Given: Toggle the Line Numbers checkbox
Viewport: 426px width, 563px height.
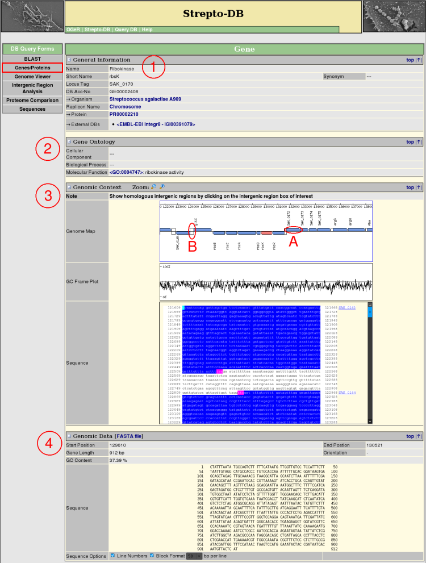Looking at the screenshot, I should [113, 555].
